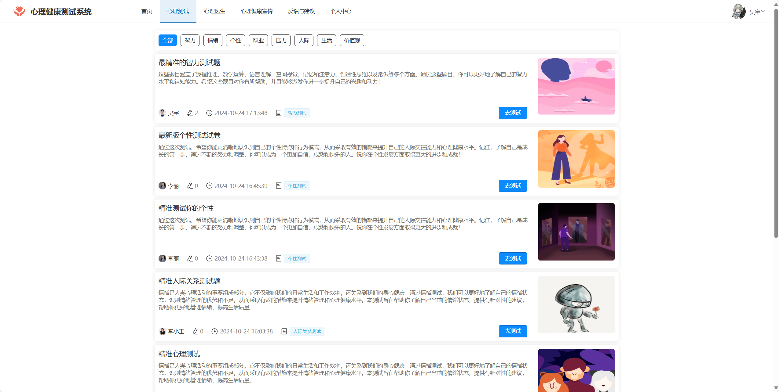Switch to the 心理医生 tab
The image size is (779, 392).
coord(214,11)
